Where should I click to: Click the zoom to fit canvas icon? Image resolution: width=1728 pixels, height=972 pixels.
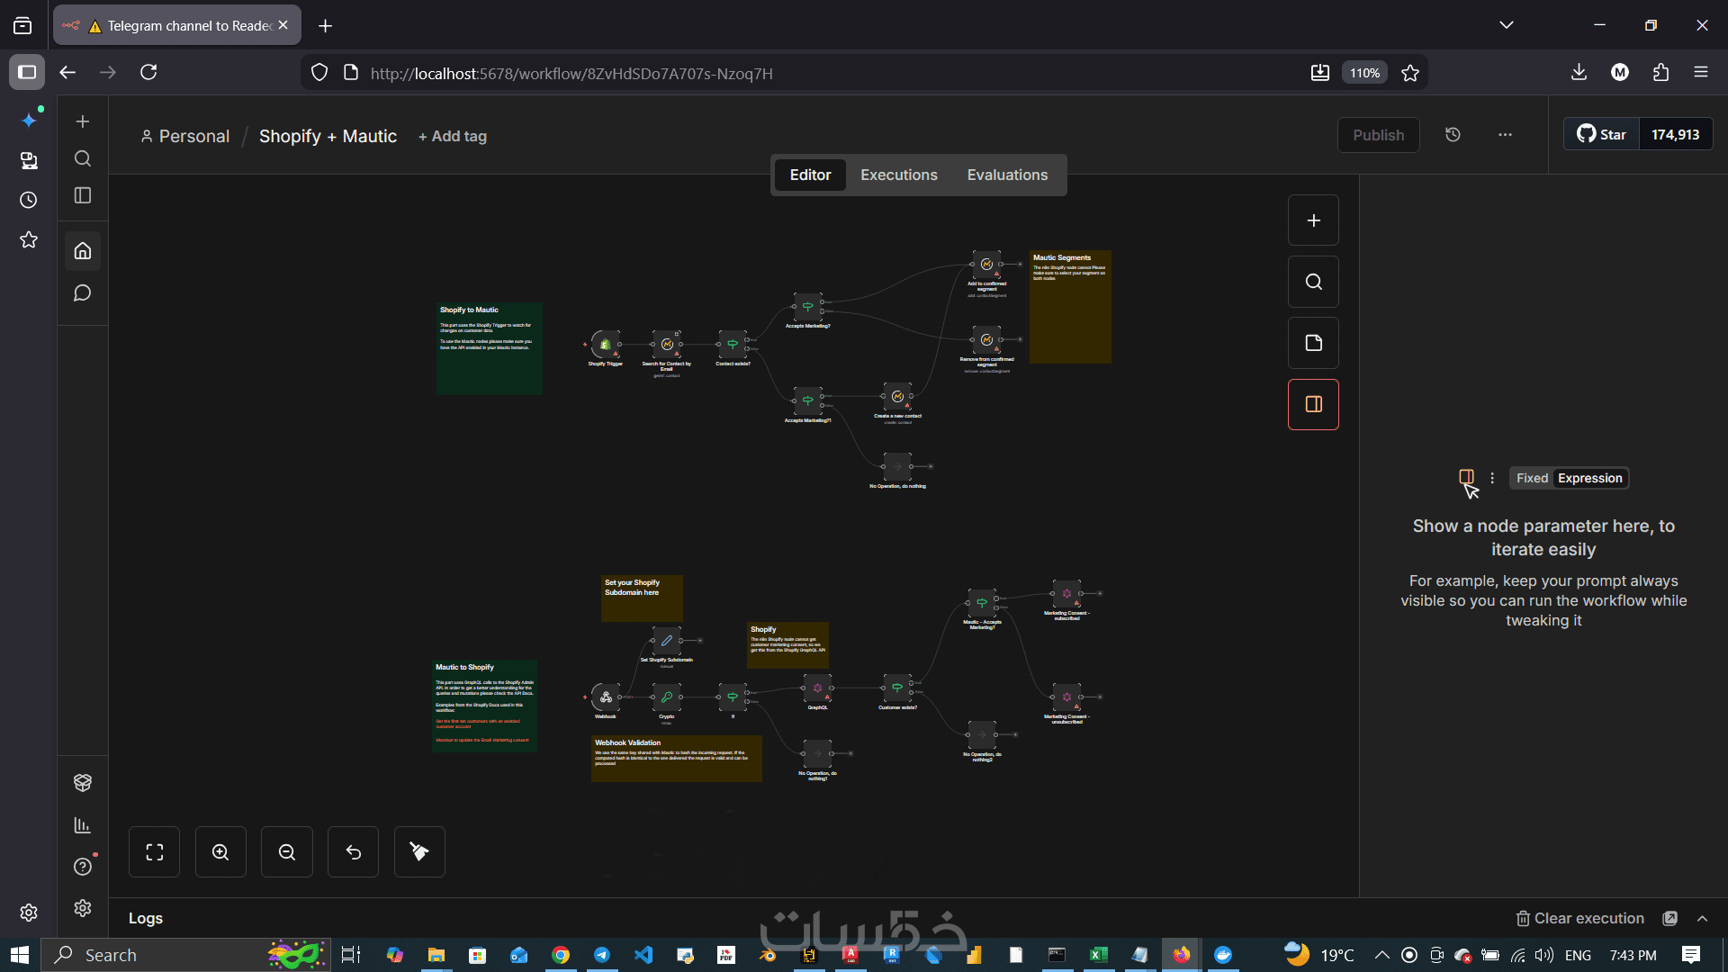(154, 851)
